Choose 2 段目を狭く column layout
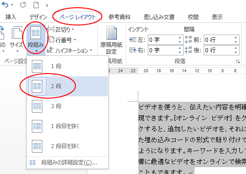Viewport: 246px width, 174px height. (x=67, y=146)
